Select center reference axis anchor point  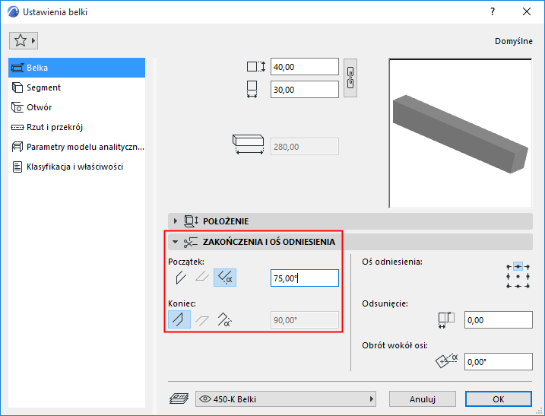(x=518, y=277)
